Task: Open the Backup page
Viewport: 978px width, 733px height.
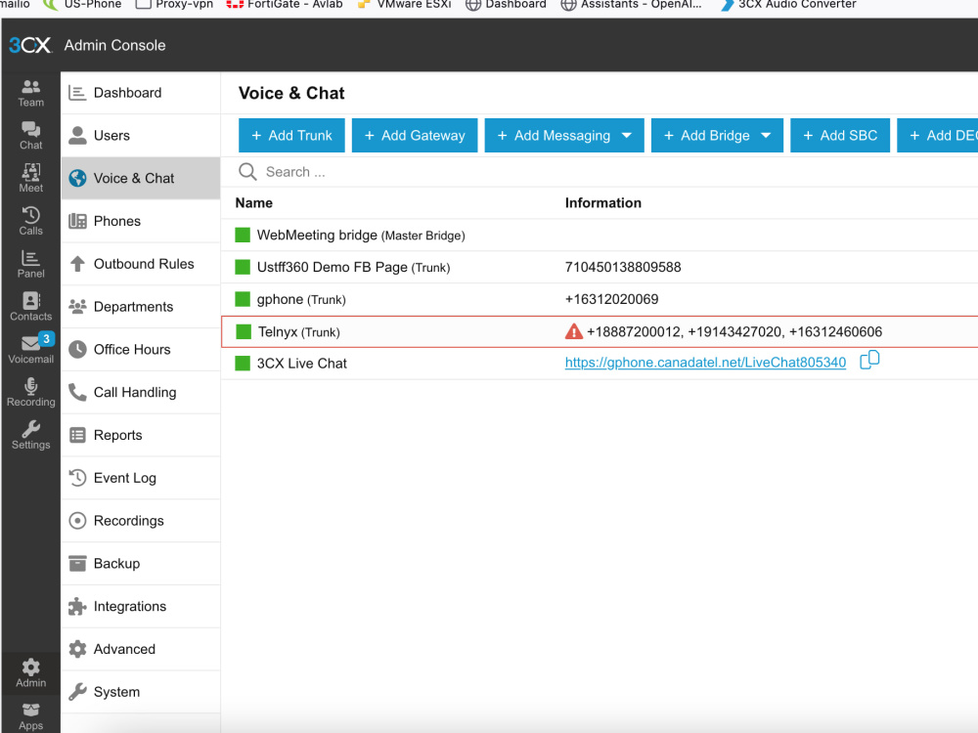Action: click(140, 564)
